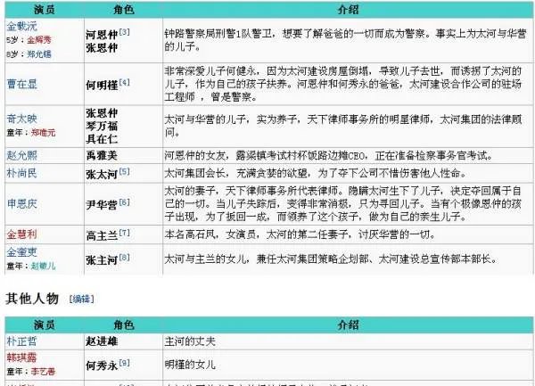Click description starting 本名高石凤
Image resolution: width=535 pixels, height=386 pixels.
click(x=300, y=234)
